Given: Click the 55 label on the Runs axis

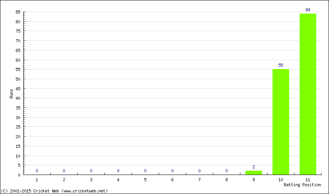Looking at the screenshot, I should pos(18,69).
